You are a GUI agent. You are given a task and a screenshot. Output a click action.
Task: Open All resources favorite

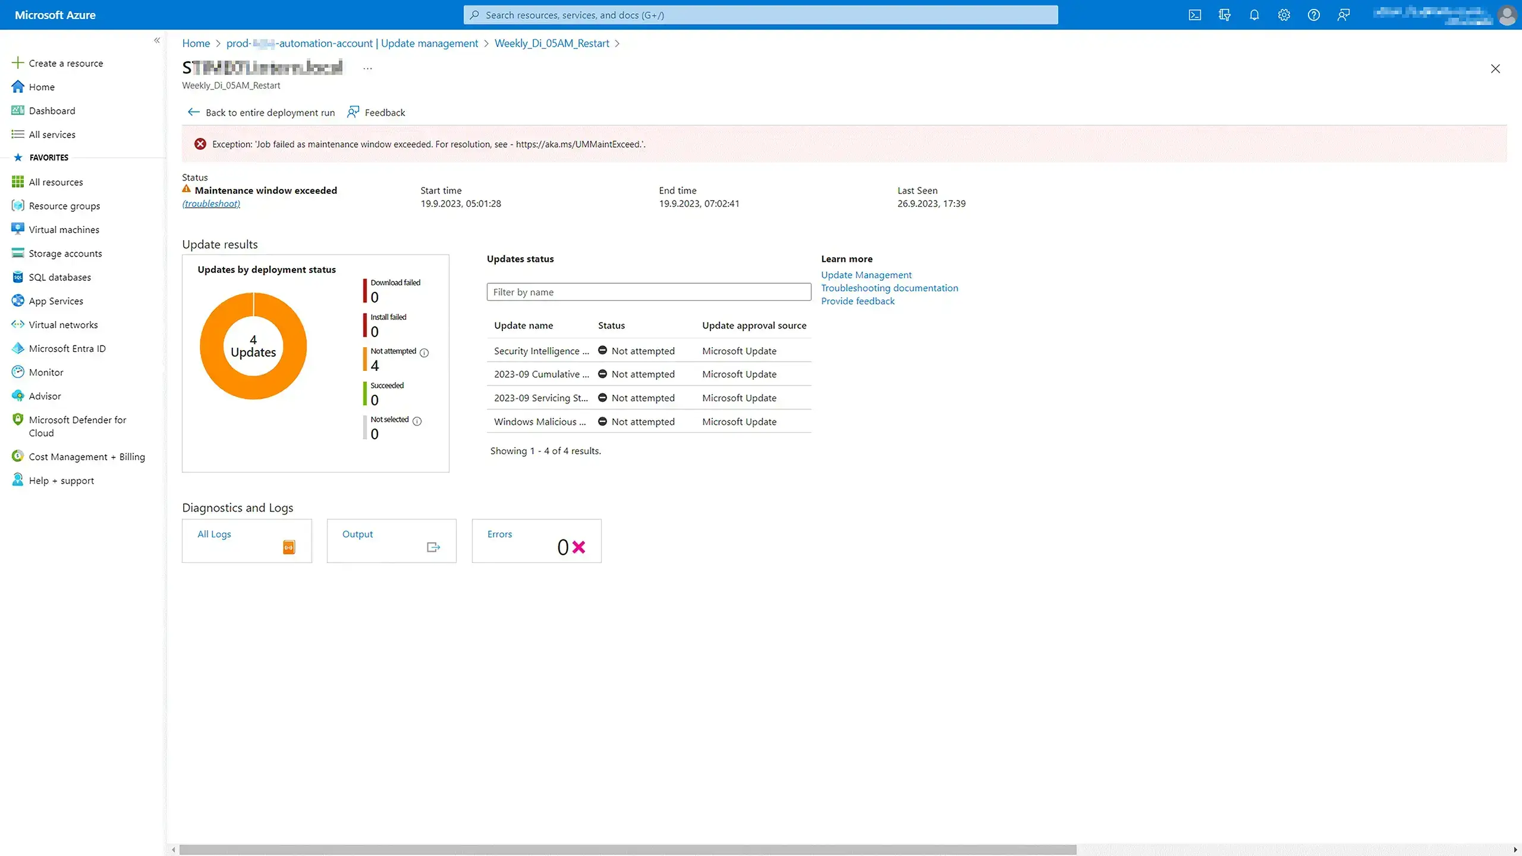click(47, 182)
